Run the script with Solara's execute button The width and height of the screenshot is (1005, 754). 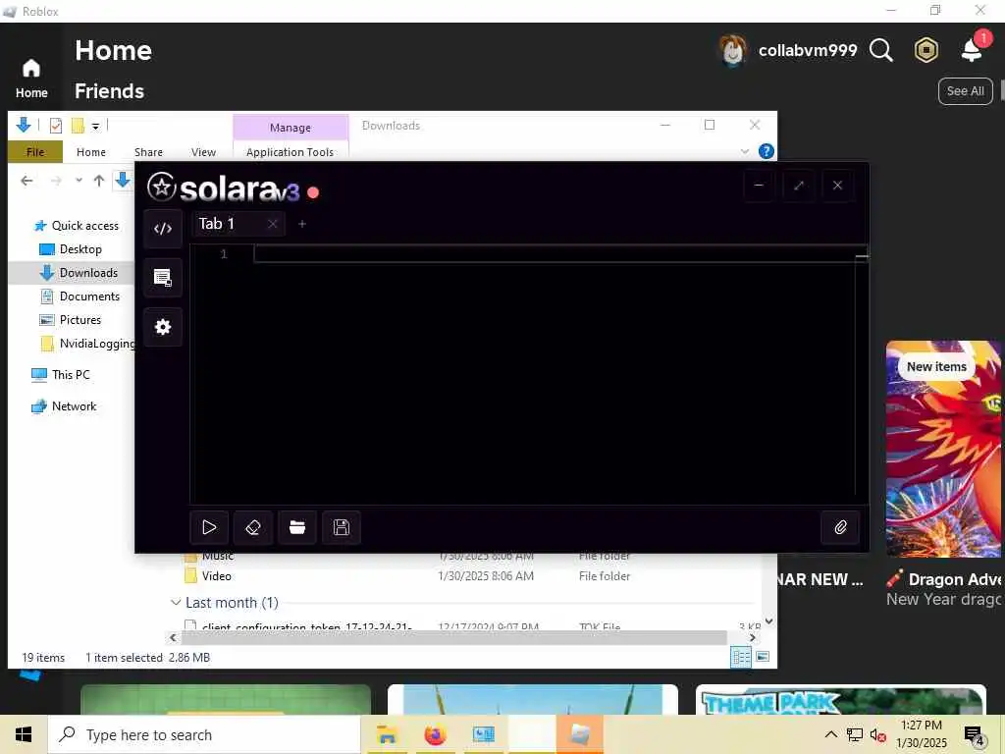[x=209, y=527]
